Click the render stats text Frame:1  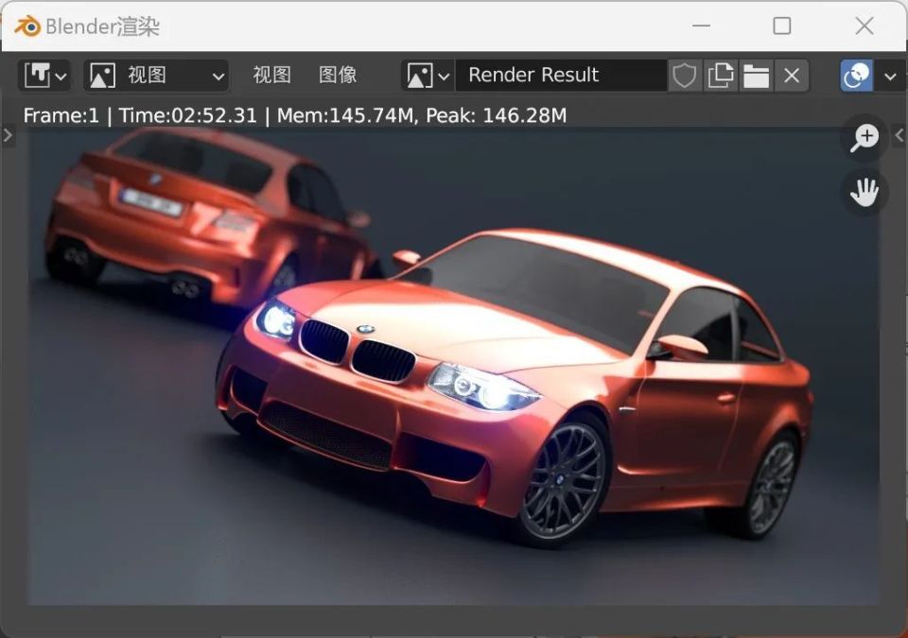tap(61, 116)
